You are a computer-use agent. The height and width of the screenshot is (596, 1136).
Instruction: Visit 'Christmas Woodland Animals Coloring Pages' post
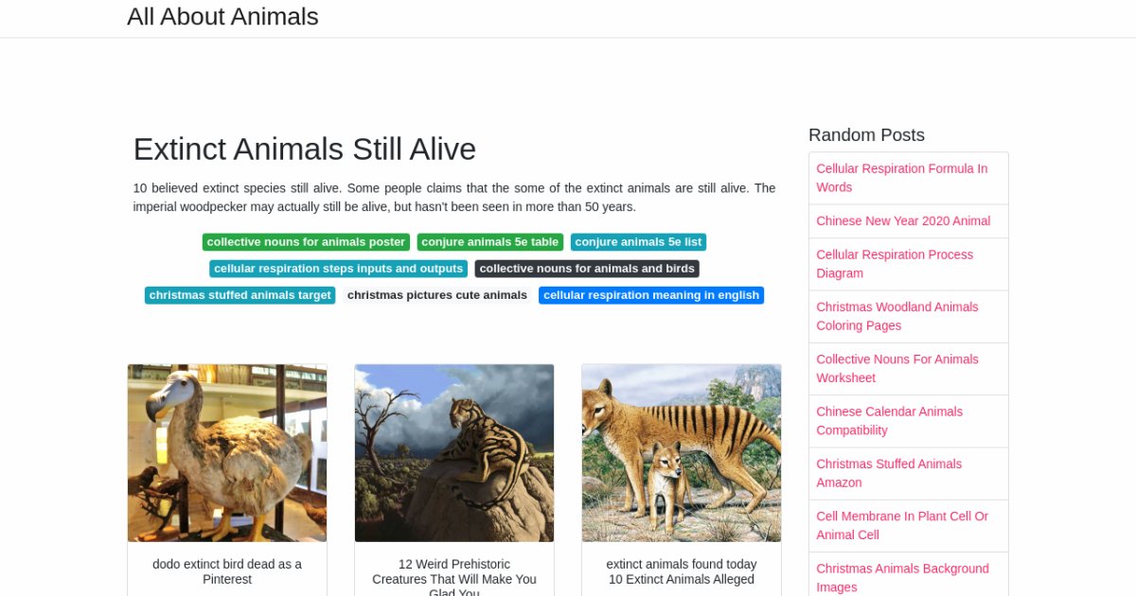(896, 316)
